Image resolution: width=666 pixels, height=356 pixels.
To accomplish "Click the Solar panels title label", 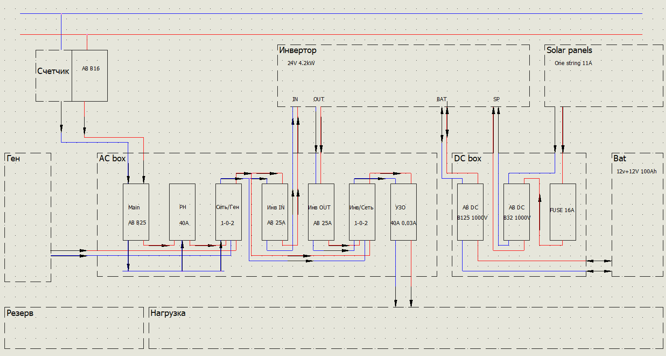I will coord(569,50).
